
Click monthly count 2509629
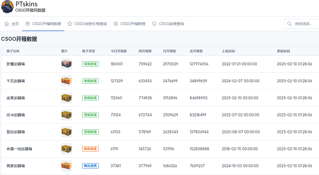pos(170,115)
